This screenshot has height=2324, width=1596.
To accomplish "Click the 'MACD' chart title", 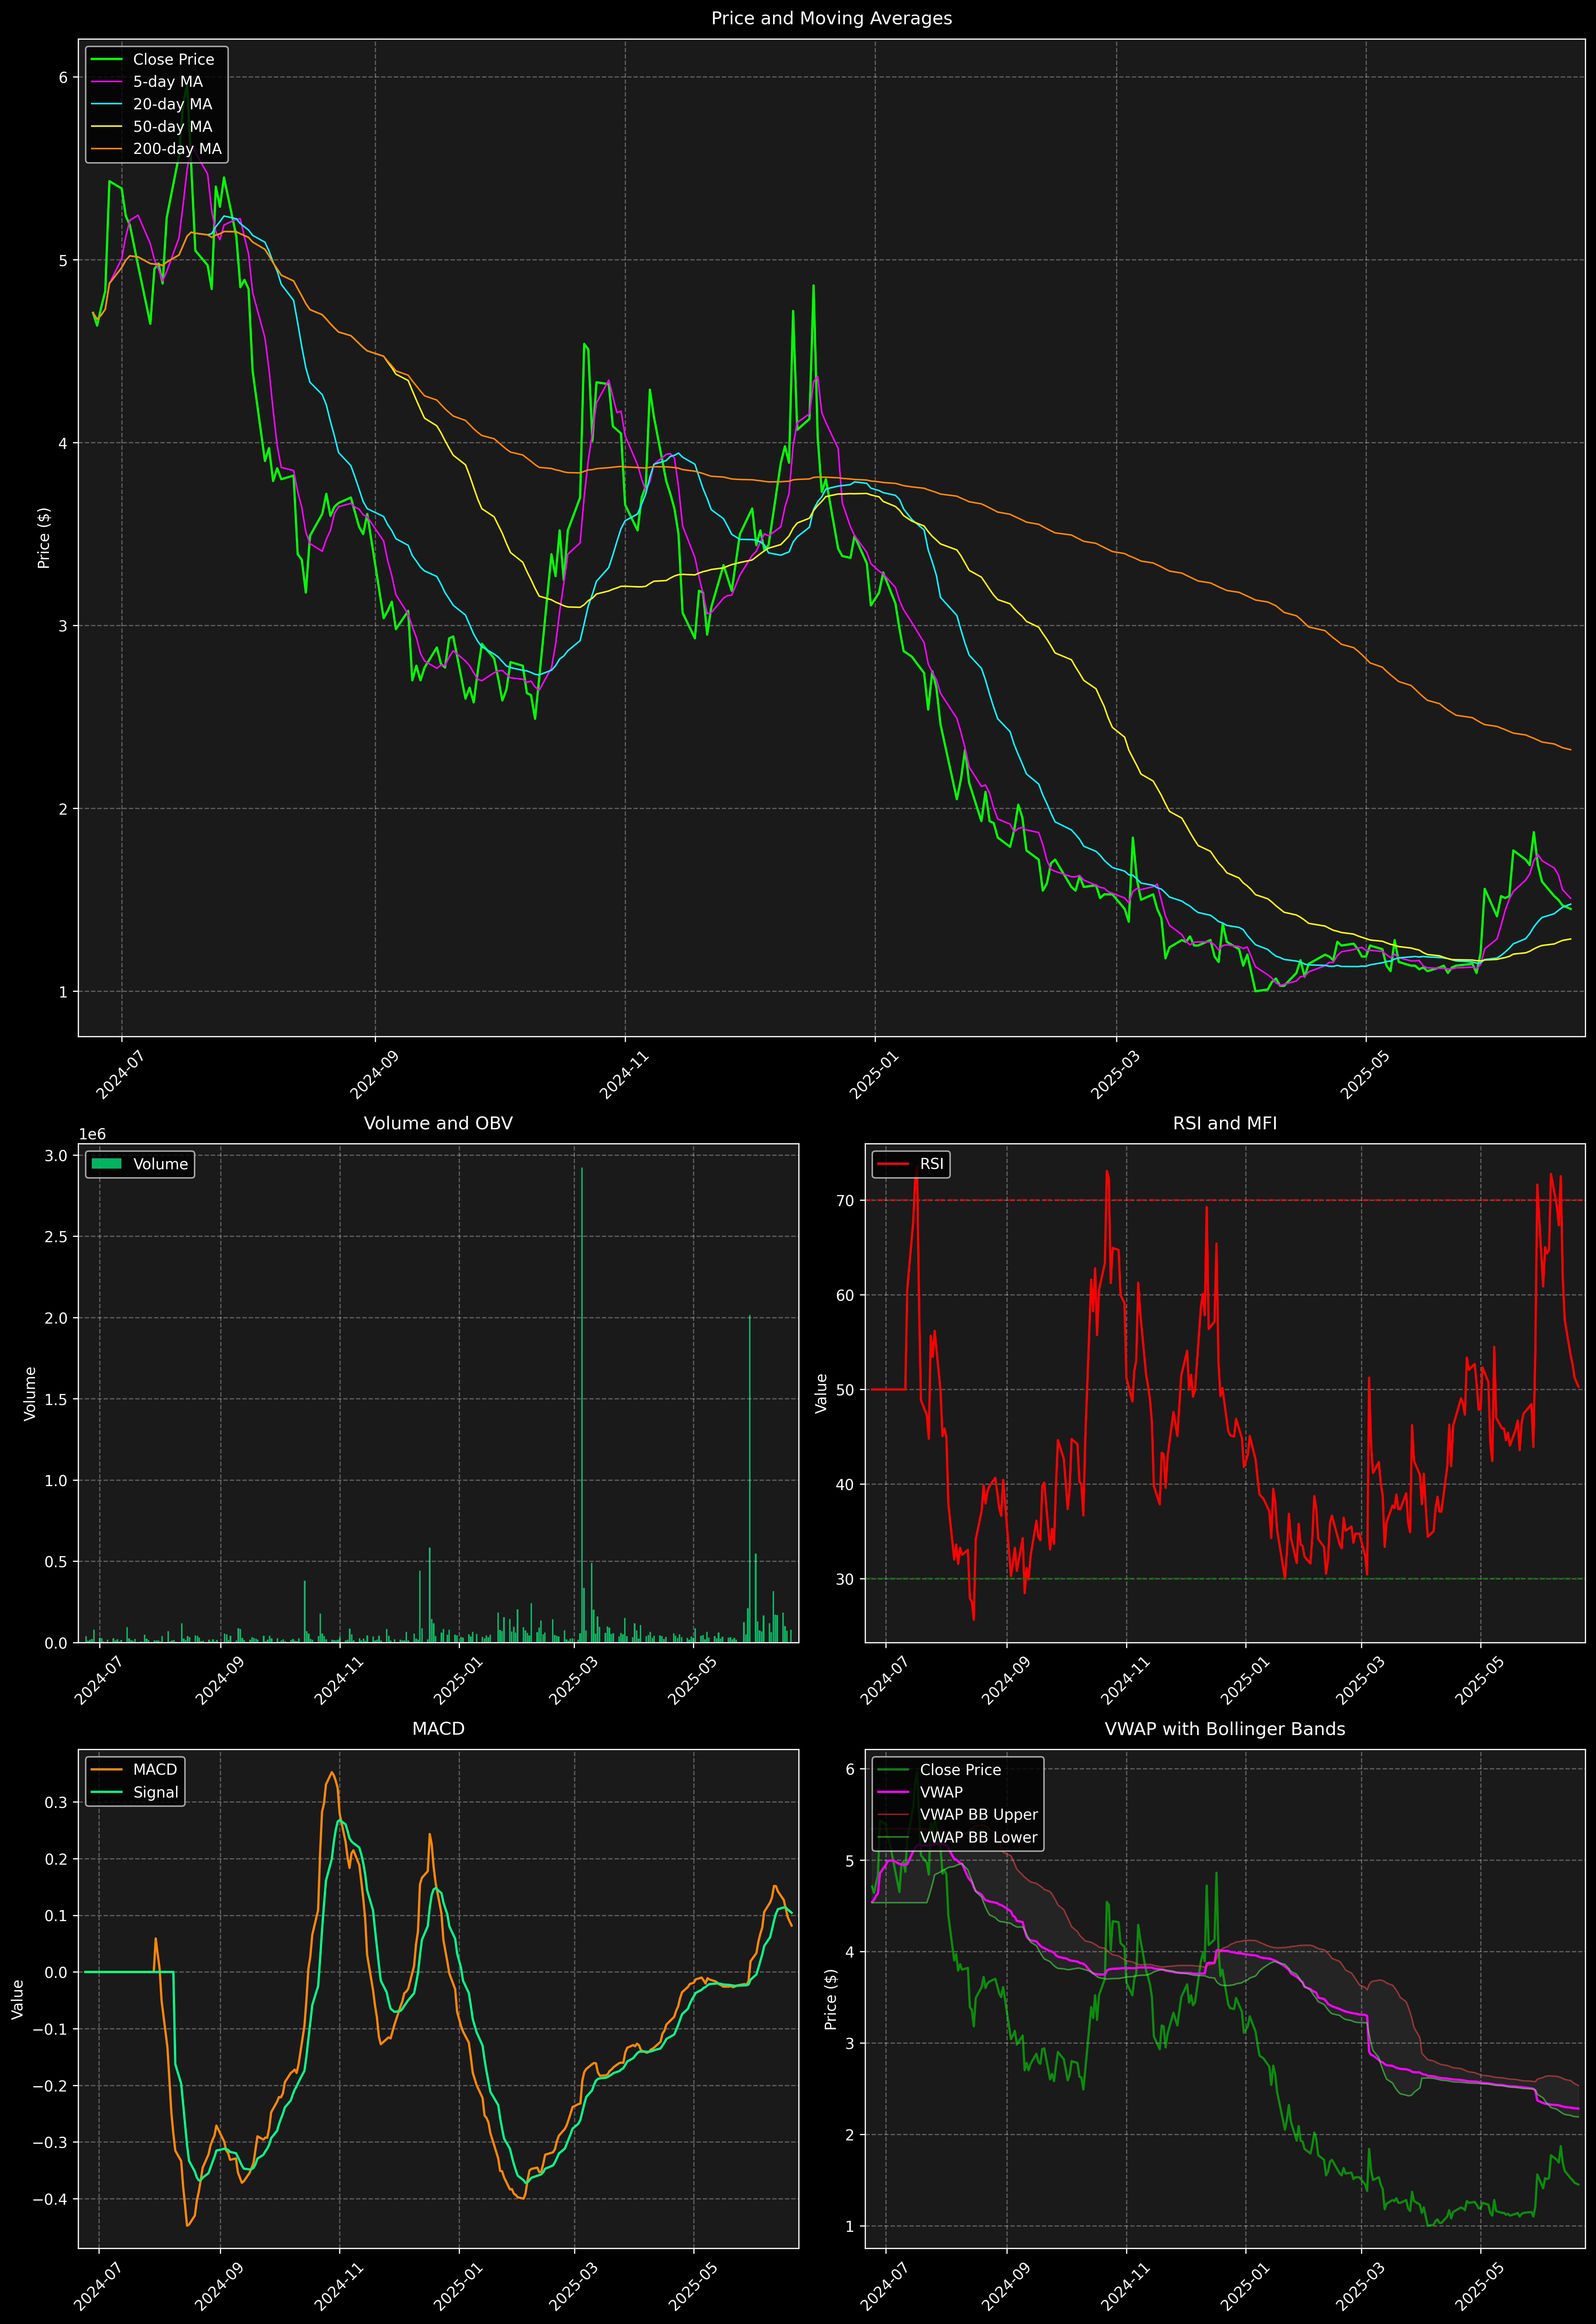I will point(438,1729).
